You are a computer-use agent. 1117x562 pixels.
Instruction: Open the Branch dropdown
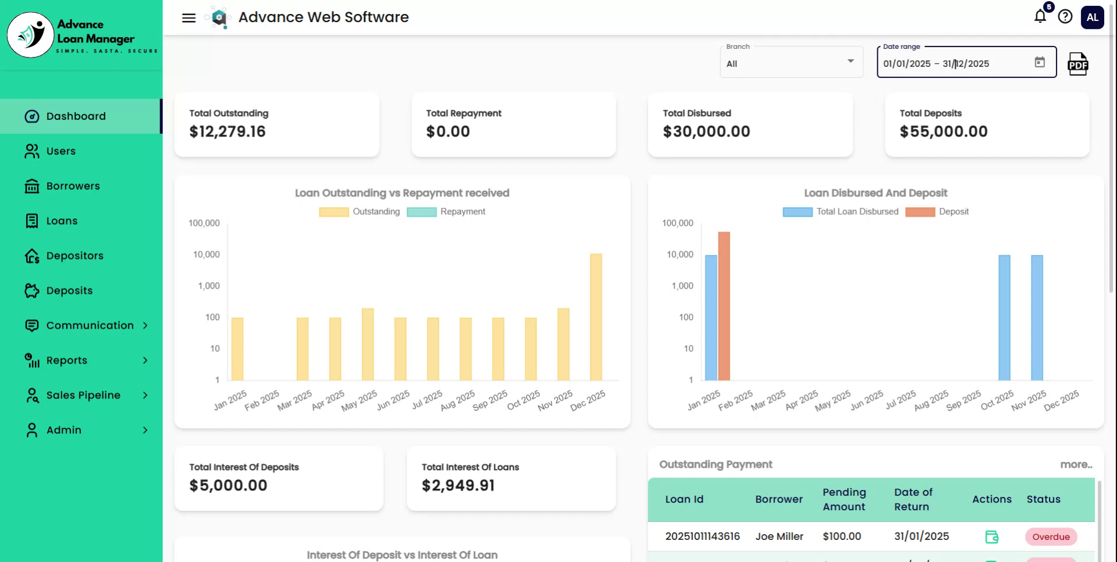pos(791,63)
